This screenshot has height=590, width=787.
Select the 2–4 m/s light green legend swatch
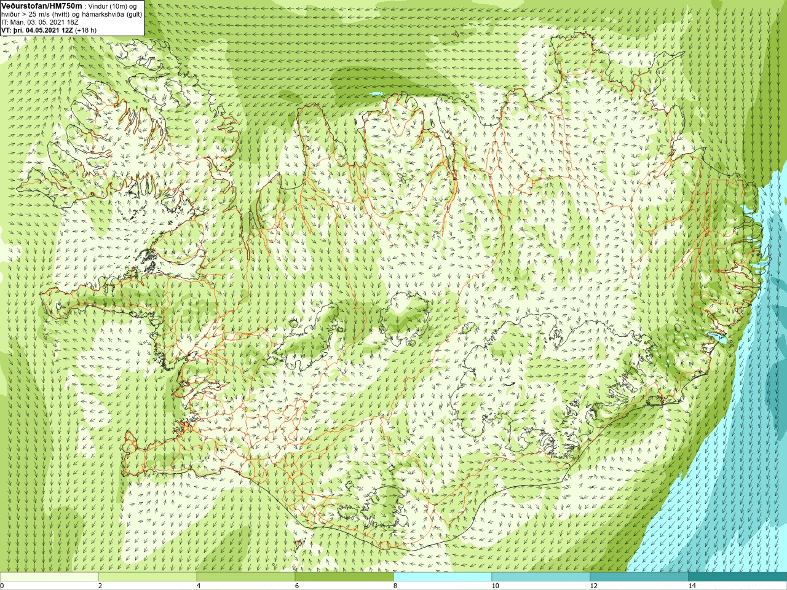pyautogui.click(x=148, y=577)
